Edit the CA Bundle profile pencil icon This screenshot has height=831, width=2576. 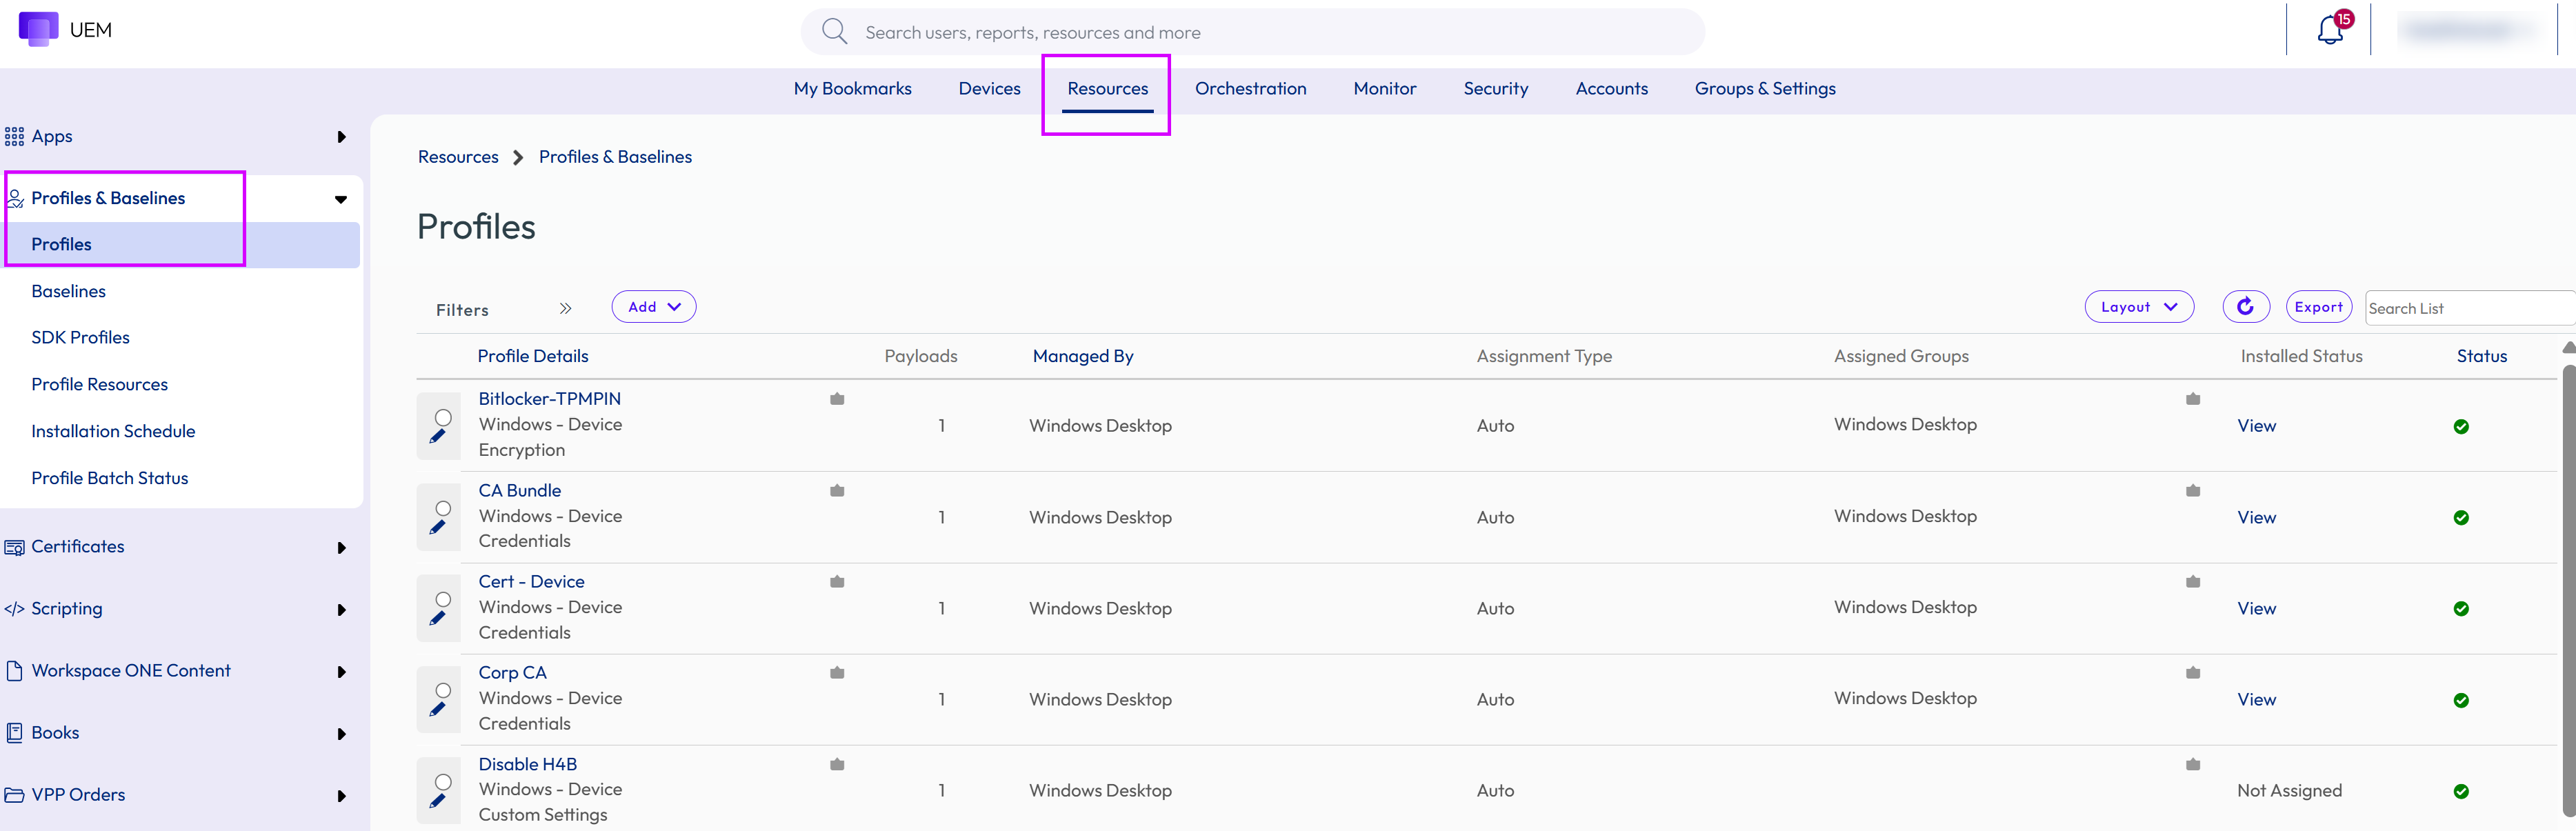[438, 527]
